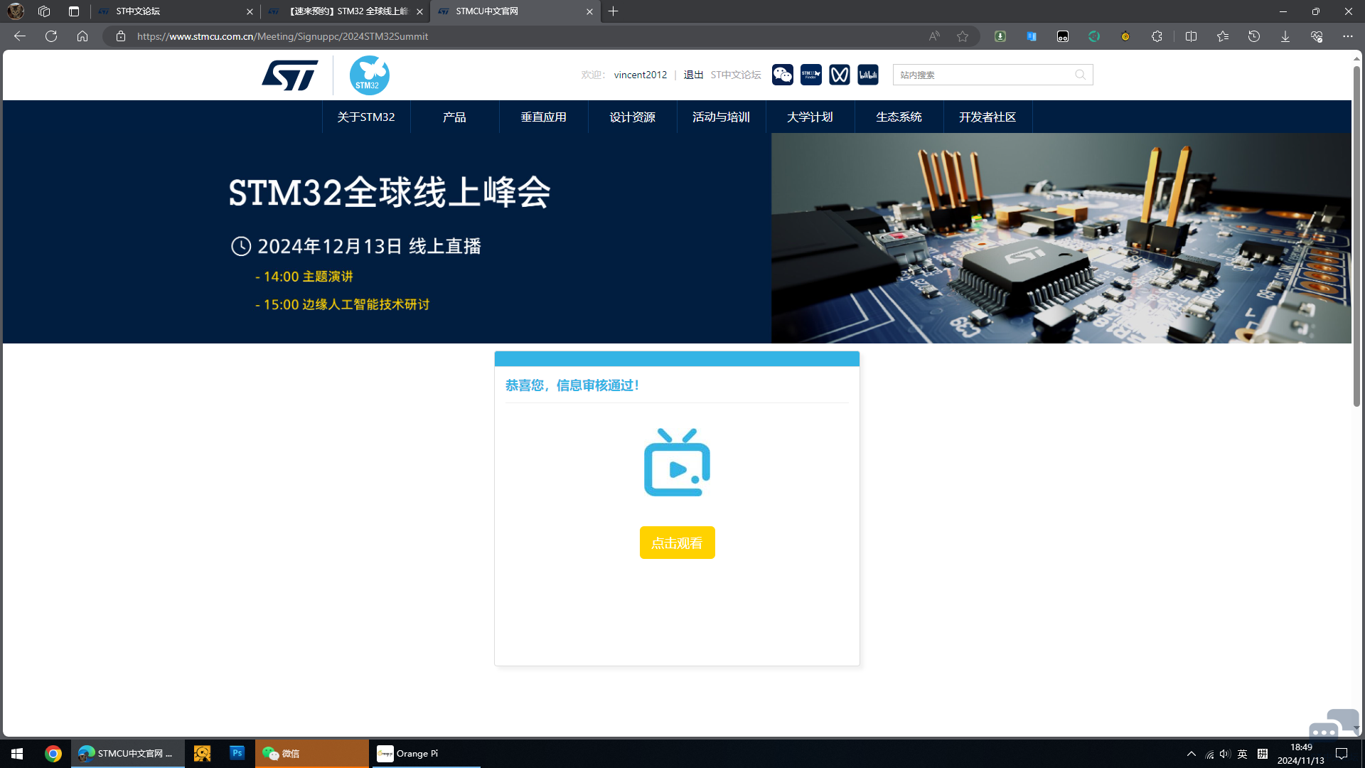The image size is (1365, 768).
Task: Open the 大学计划 menu
Action: (x=810, y=117)
